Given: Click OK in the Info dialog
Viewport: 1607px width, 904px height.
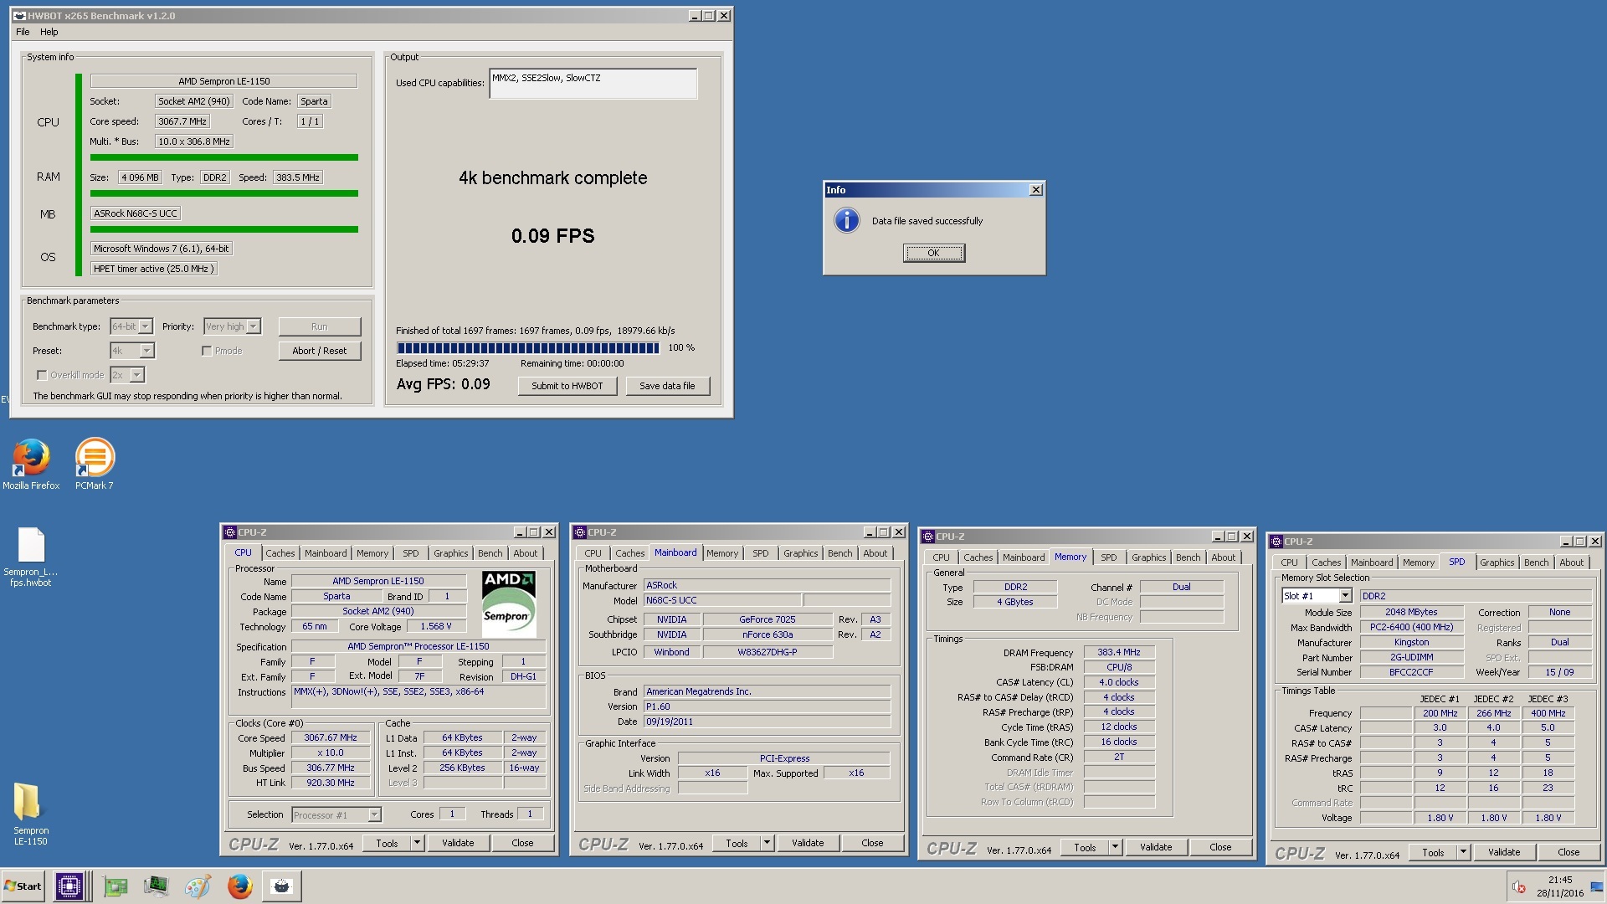Looking at the screenshot, I should pos(933,253).
